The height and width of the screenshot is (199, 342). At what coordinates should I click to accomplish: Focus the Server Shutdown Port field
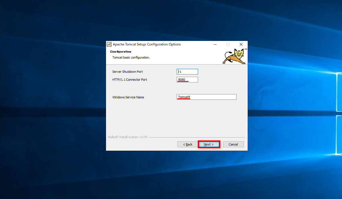pyautogui.click(x=187, y=72)
